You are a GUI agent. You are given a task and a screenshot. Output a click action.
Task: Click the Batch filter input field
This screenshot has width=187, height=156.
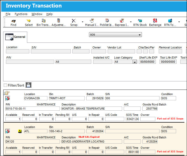(81, 51)
